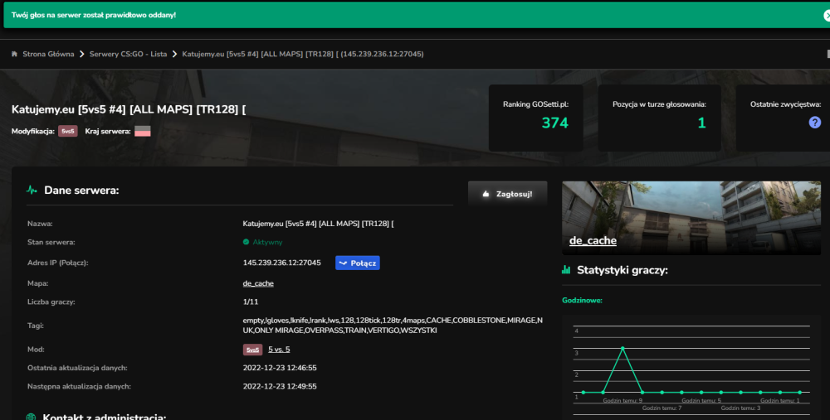Go to Strona Główna breadcrumb
The width and height of the screenshot is (830, 420).
tap(48, 54)
